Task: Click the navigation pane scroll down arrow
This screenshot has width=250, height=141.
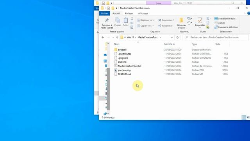Action: coord(108,114)
